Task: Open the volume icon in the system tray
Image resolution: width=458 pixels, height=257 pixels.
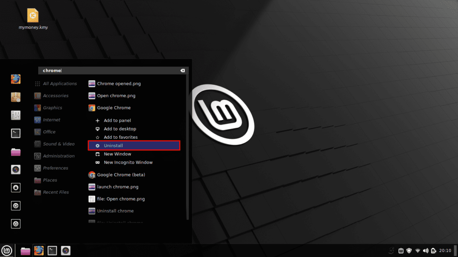Action: click(426, 251)
